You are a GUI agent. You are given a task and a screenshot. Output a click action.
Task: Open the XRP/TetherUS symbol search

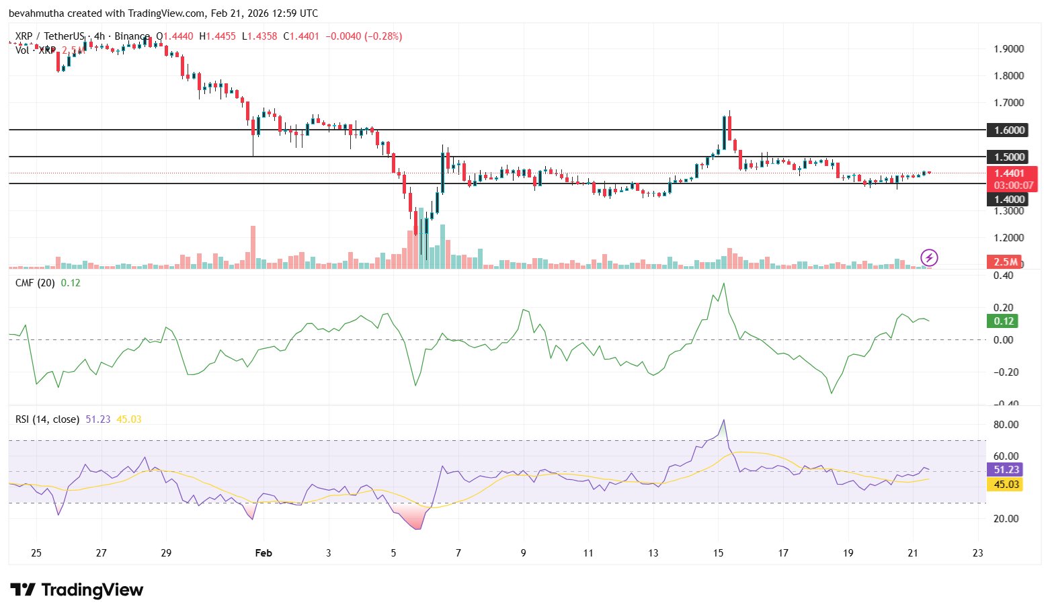coord(50,36)
